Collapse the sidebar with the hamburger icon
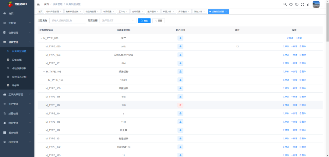This screenshot has height=157, width=329. click(x=38, y=4)
